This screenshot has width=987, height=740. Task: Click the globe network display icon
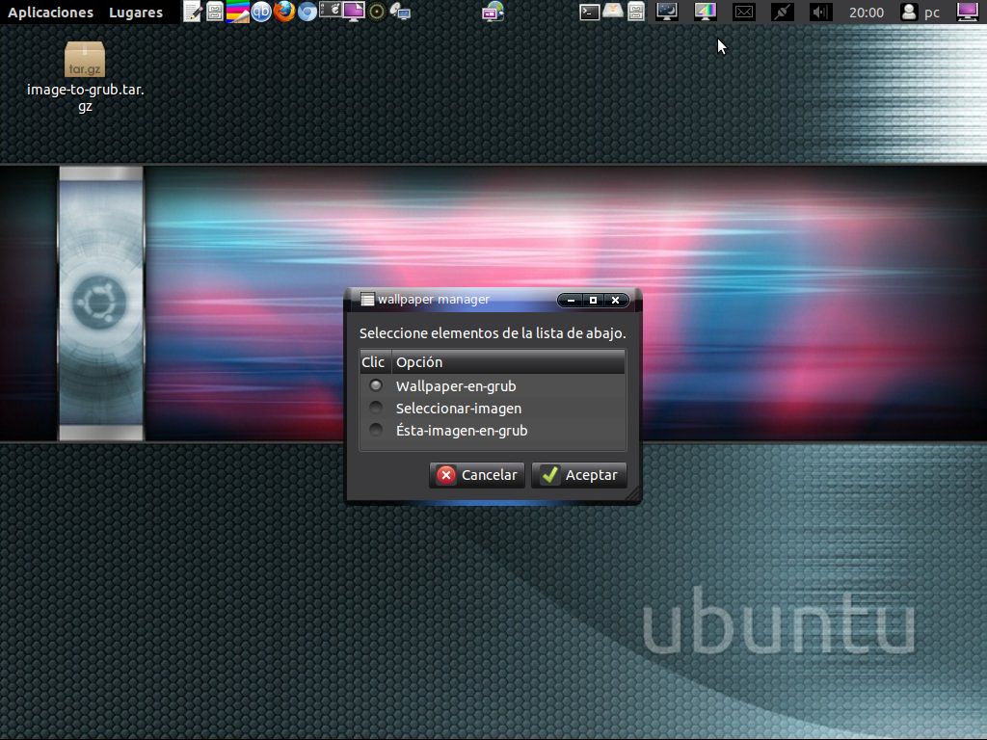493,12
